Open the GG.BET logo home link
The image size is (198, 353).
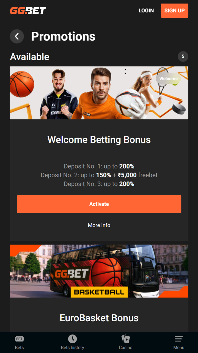28,11
